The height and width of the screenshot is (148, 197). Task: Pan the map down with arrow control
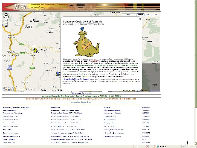click(6, 20)
